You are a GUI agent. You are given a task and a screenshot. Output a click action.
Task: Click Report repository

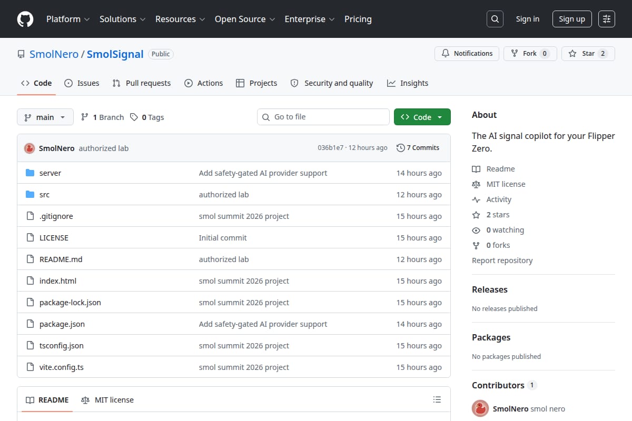[502, 260]
